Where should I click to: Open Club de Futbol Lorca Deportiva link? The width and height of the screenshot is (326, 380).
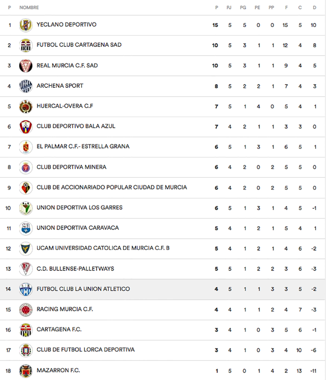[86, 350]
